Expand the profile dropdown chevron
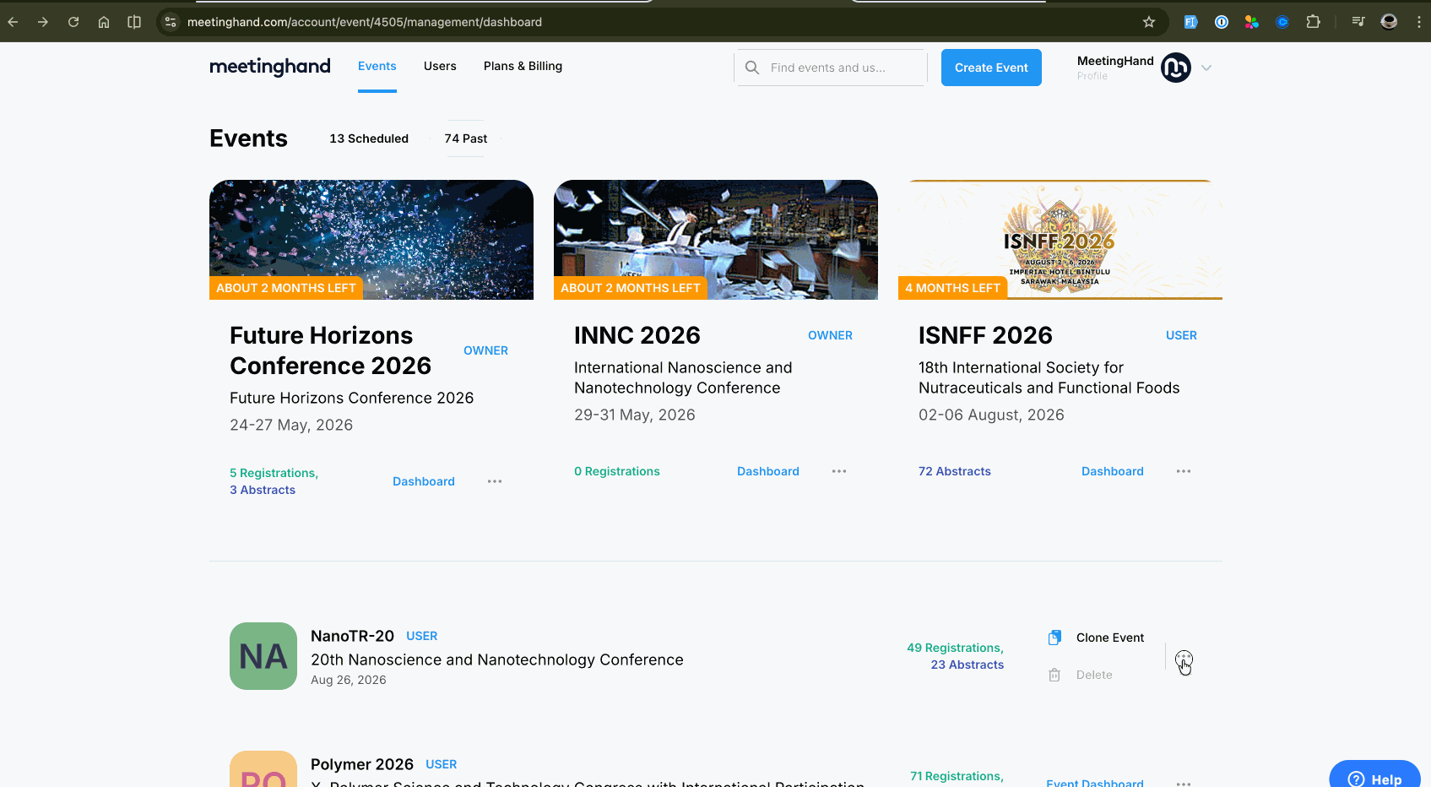This screenshot has height=787, width=1431. [1206, 68]
